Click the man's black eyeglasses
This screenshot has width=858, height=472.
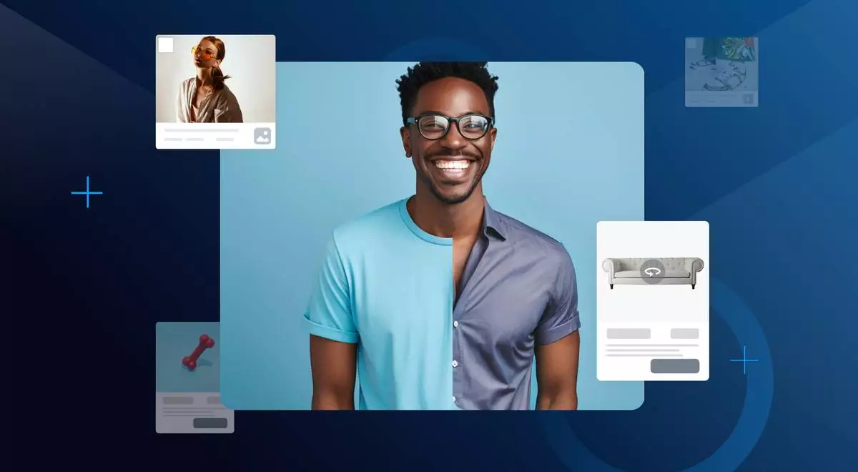pyautogui.click(x=450, y=127)
